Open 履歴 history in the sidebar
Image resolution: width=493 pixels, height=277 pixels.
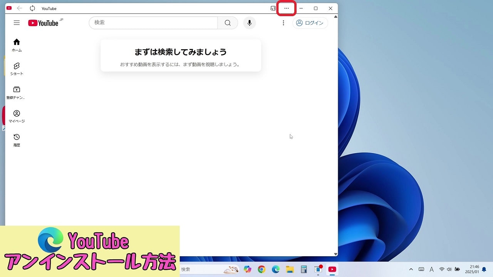point(17,140)
